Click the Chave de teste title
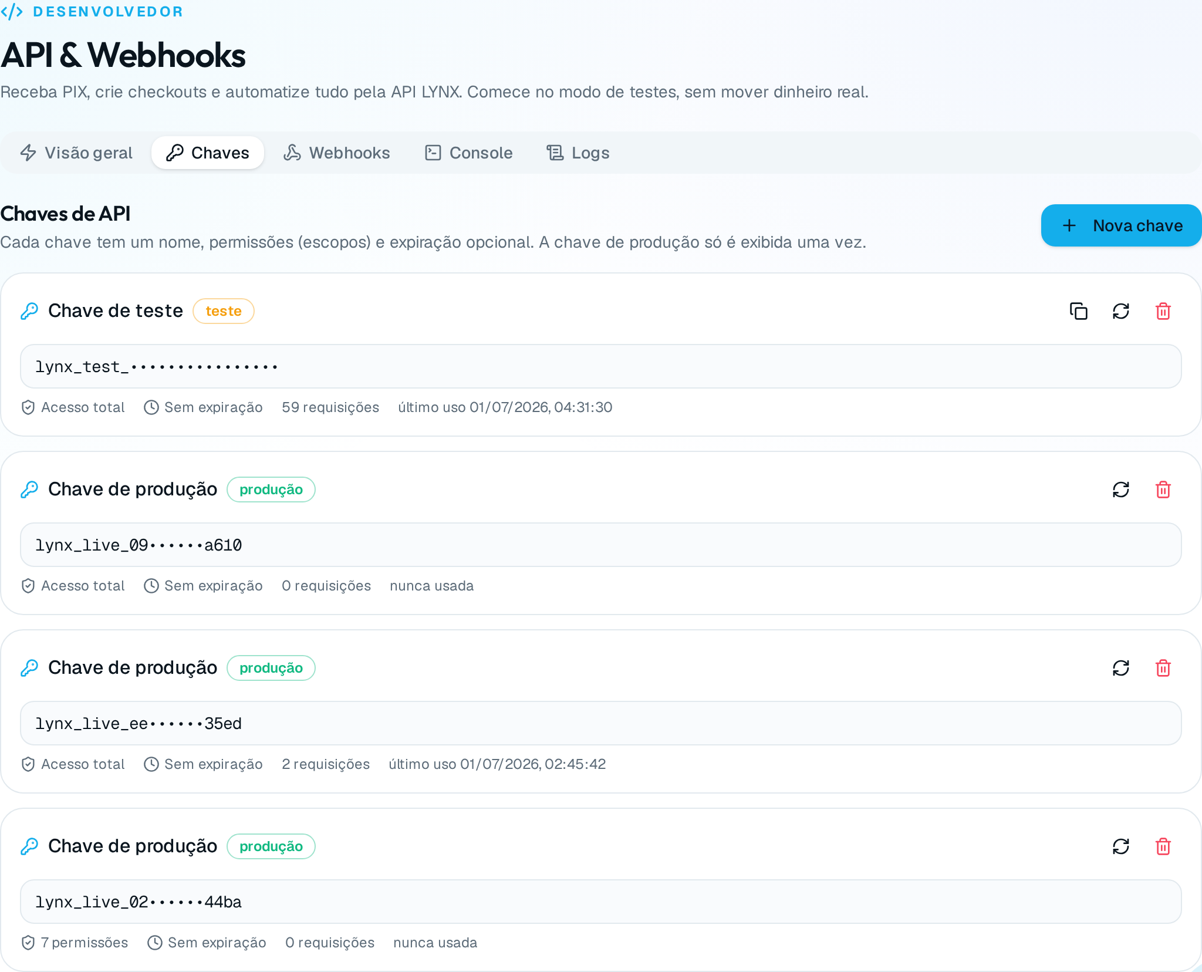 coord(116,311)
